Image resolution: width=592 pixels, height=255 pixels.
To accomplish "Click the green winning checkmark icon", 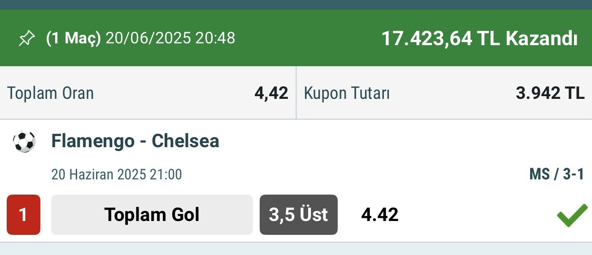I will coord(572,215).
